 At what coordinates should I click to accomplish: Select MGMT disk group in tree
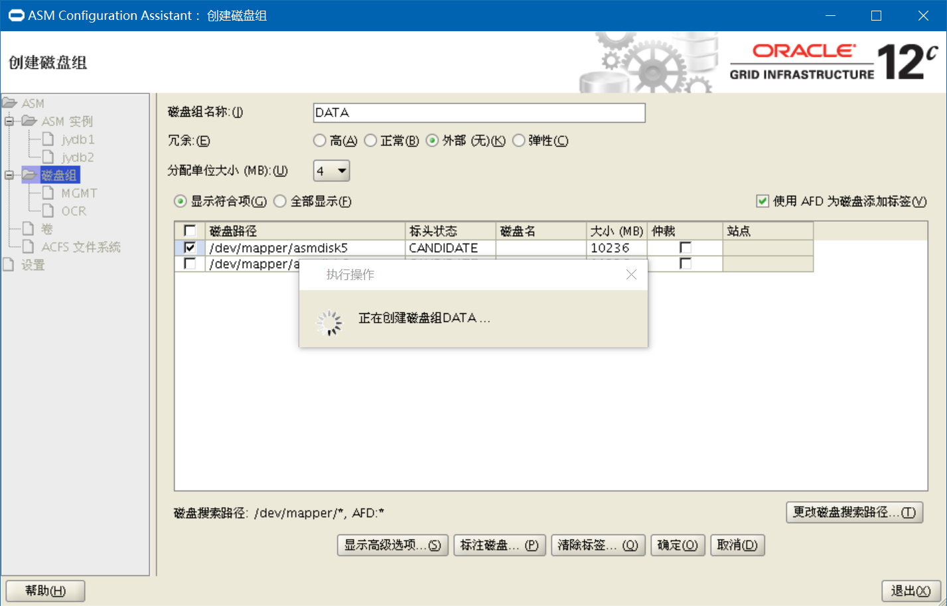80,193
